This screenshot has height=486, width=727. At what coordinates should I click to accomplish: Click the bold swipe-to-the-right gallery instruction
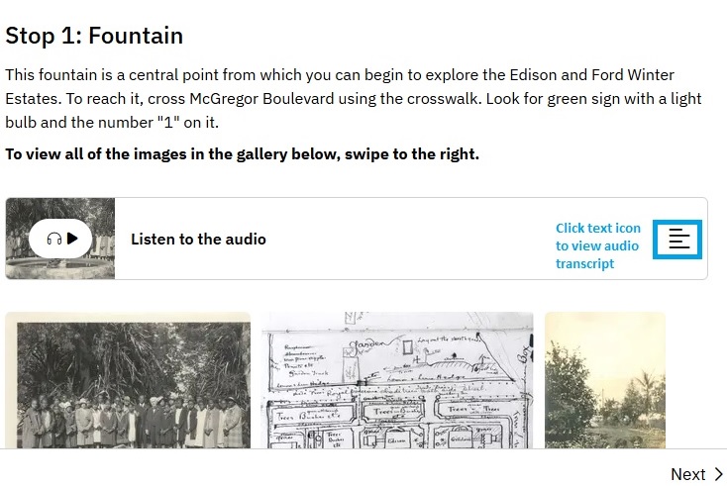coord(242,154)
